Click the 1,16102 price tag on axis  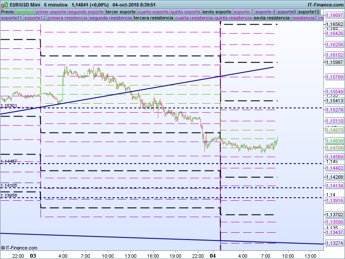335,55
